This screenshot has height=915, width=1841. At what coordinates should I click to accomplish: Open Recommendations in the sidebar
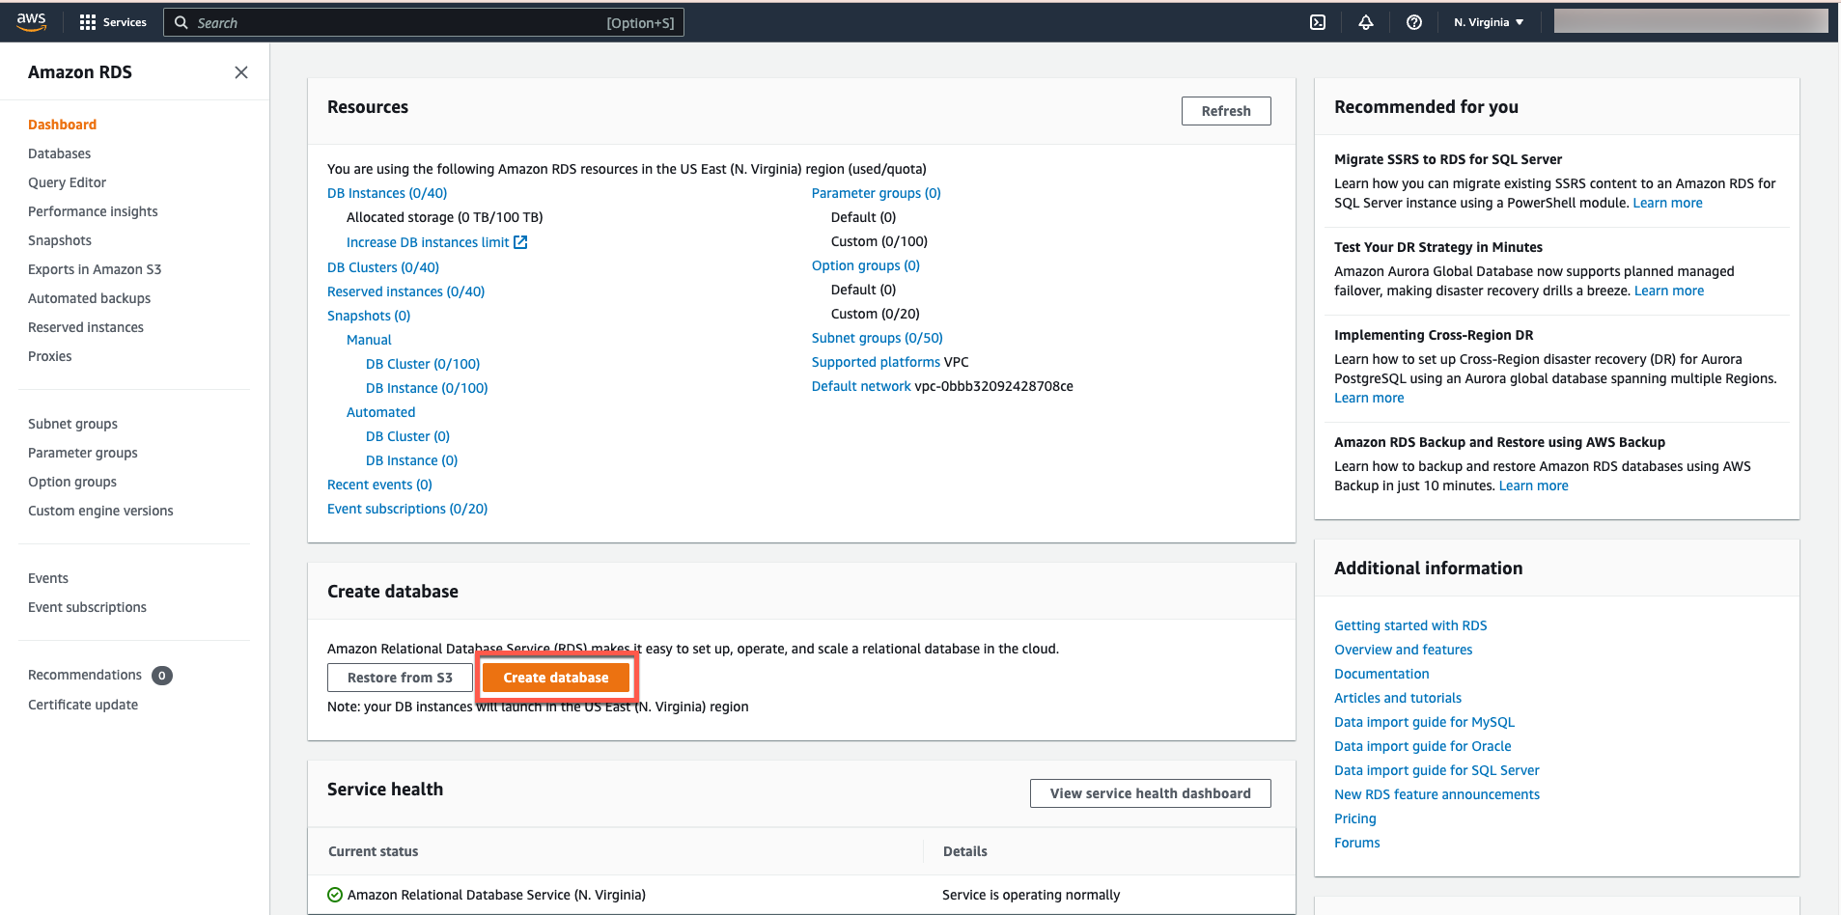pyautogui.click(x=85, y=675)
